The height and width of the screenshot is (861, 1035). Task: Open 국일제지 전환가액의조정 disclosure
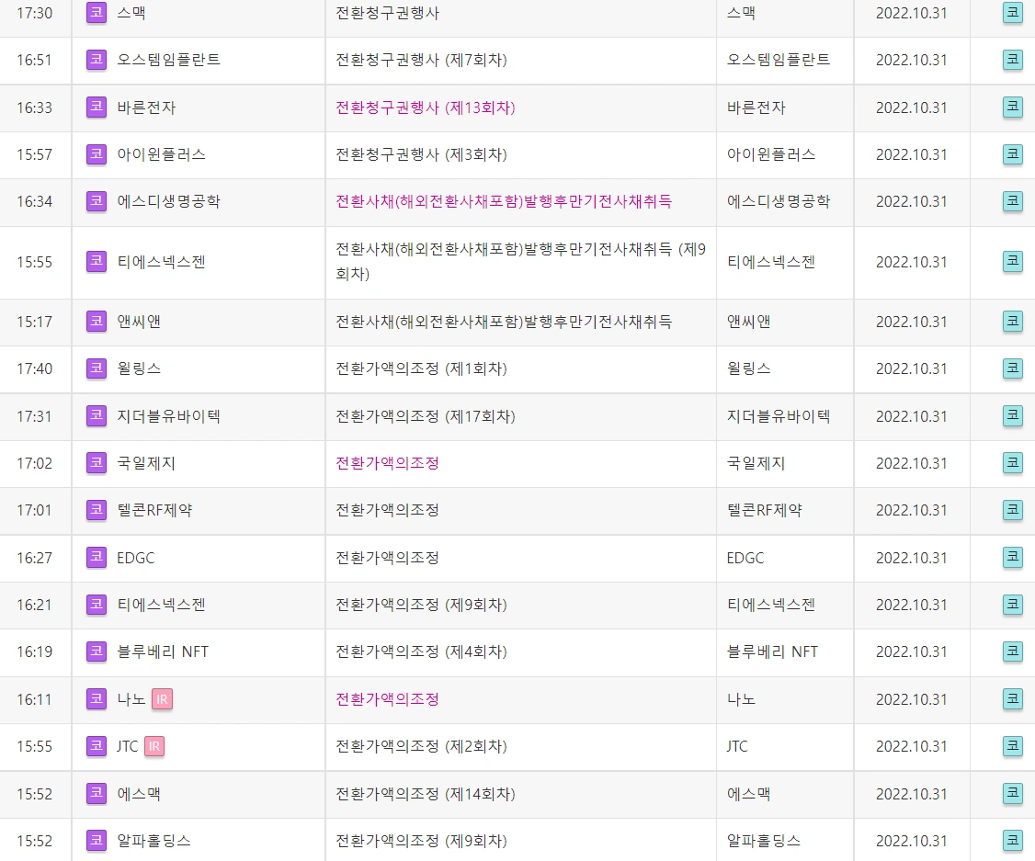pos(388,462)
